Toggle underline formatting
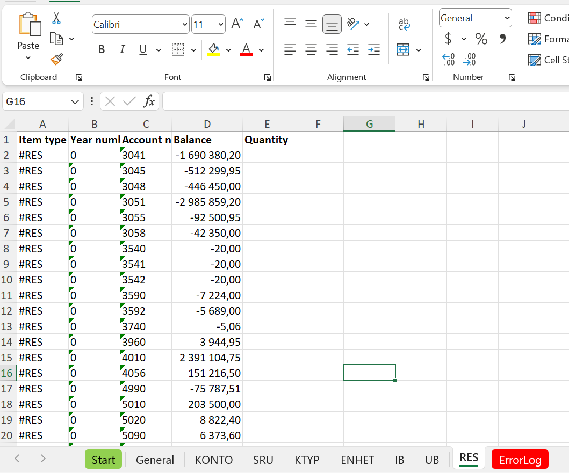Viewport: 569px width, 473px height. click(x=142, y=49)
